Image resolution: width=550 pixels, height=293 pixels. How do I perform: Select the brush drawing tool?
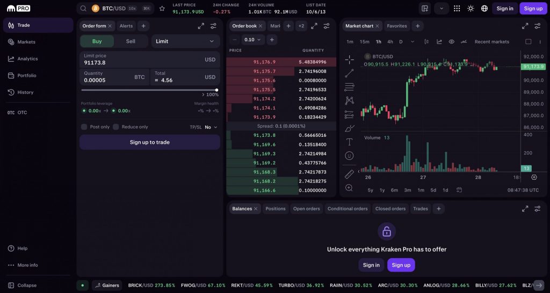(x=349, y=128)
